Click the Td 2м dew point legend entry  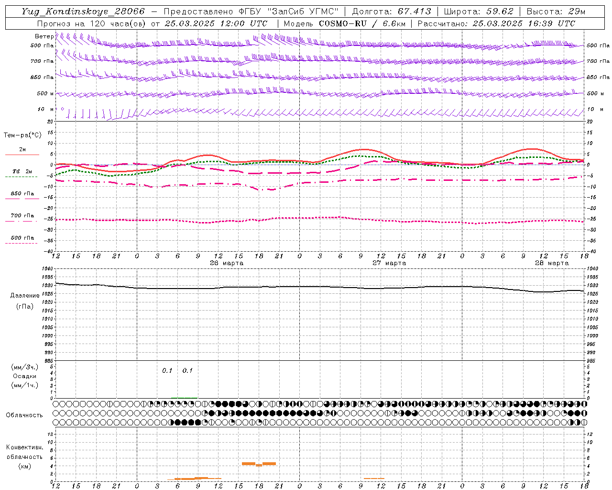coord(22,171)
